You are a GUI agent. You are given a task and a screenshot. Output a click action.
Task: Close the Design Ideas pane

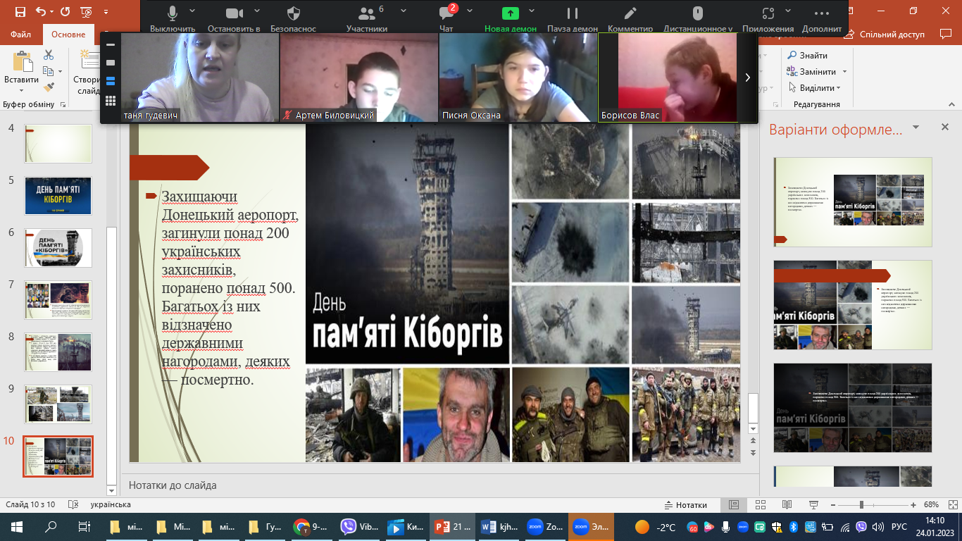click(x=945, y=128)
